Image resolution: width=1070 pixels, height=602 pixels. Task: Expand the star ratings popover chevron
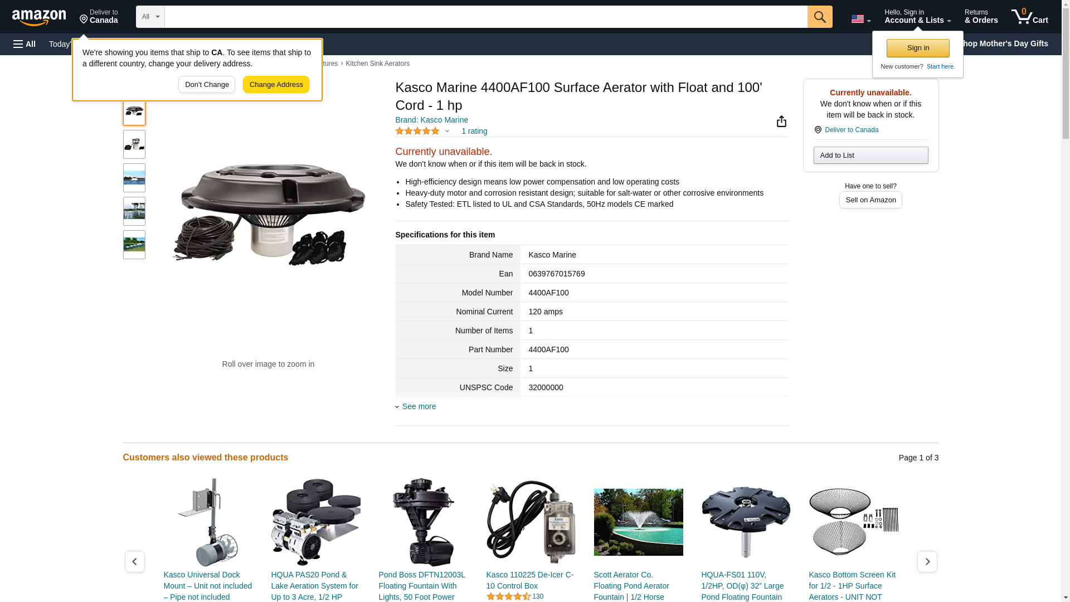[447, 132]
